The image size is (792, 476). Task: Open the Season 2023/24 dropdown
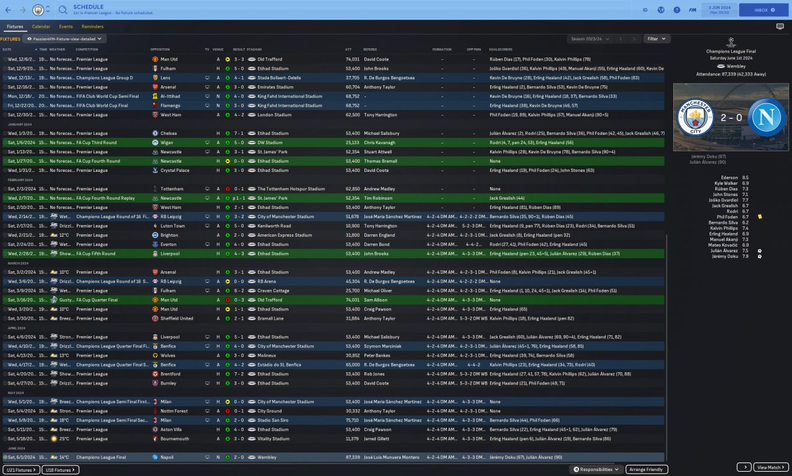(x=590, y=39)
